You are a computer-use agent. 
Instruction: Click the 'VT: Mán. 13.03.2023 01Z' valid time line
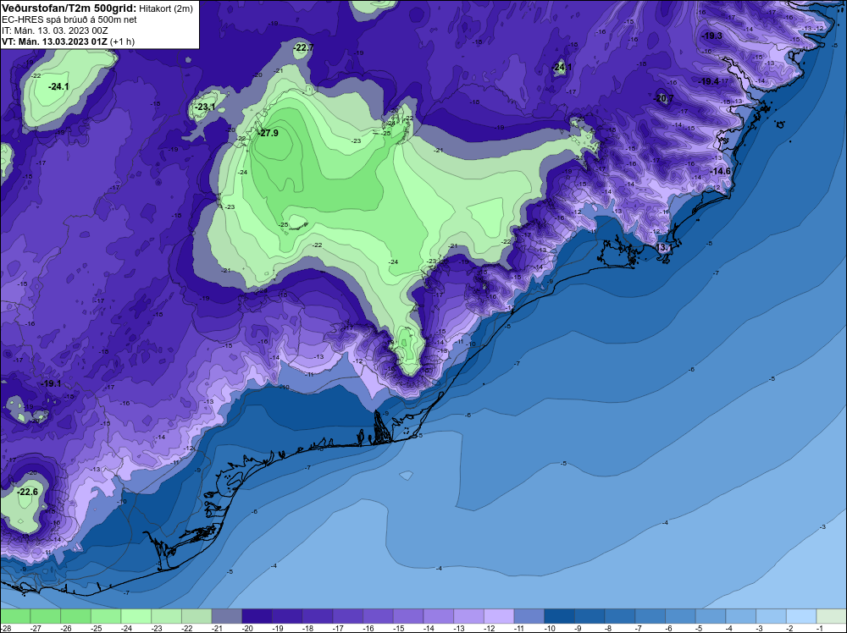click(54, 41)
